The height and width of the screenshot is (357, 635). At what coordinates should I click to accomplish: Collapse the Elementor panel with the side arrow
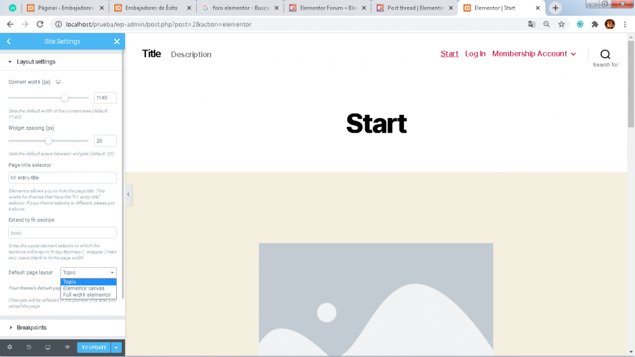tap(128, 195)
